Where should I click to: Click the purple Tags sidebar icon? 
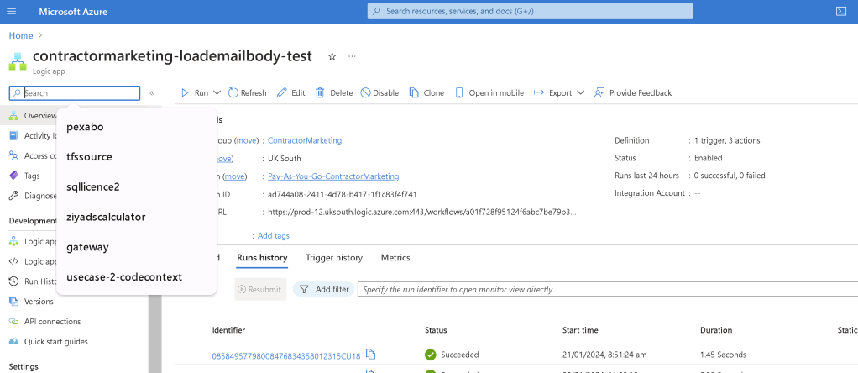pos(13,176)
